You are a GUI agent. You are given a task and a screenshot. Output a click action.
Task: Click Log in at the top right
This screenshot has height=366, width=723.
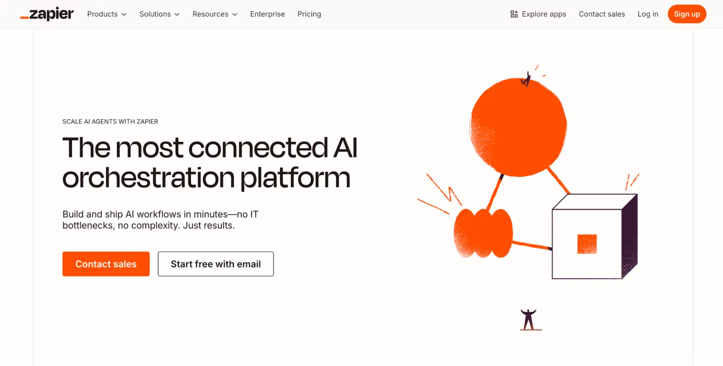(x=647, y=14)
